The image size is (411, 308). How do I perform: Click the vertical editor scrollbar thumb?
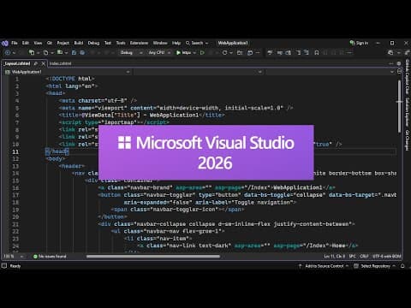(x=399, y=106)
